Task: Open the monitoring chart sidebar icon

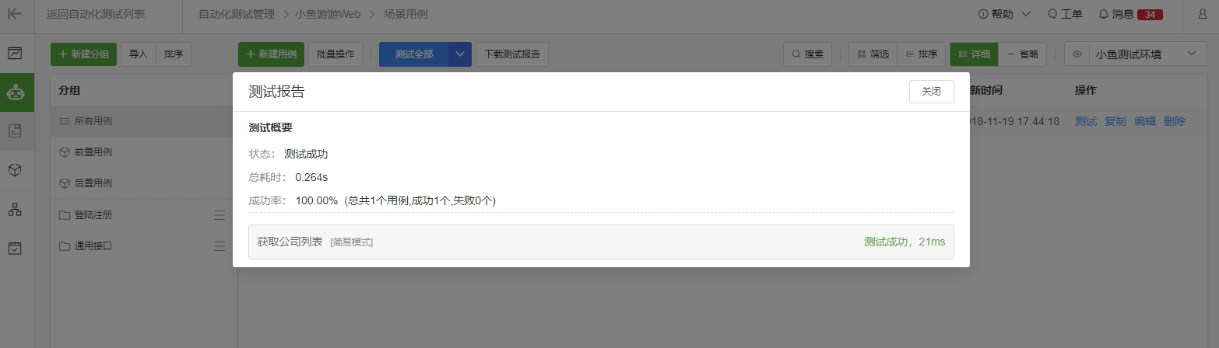Action: click(x=16, y=54)
